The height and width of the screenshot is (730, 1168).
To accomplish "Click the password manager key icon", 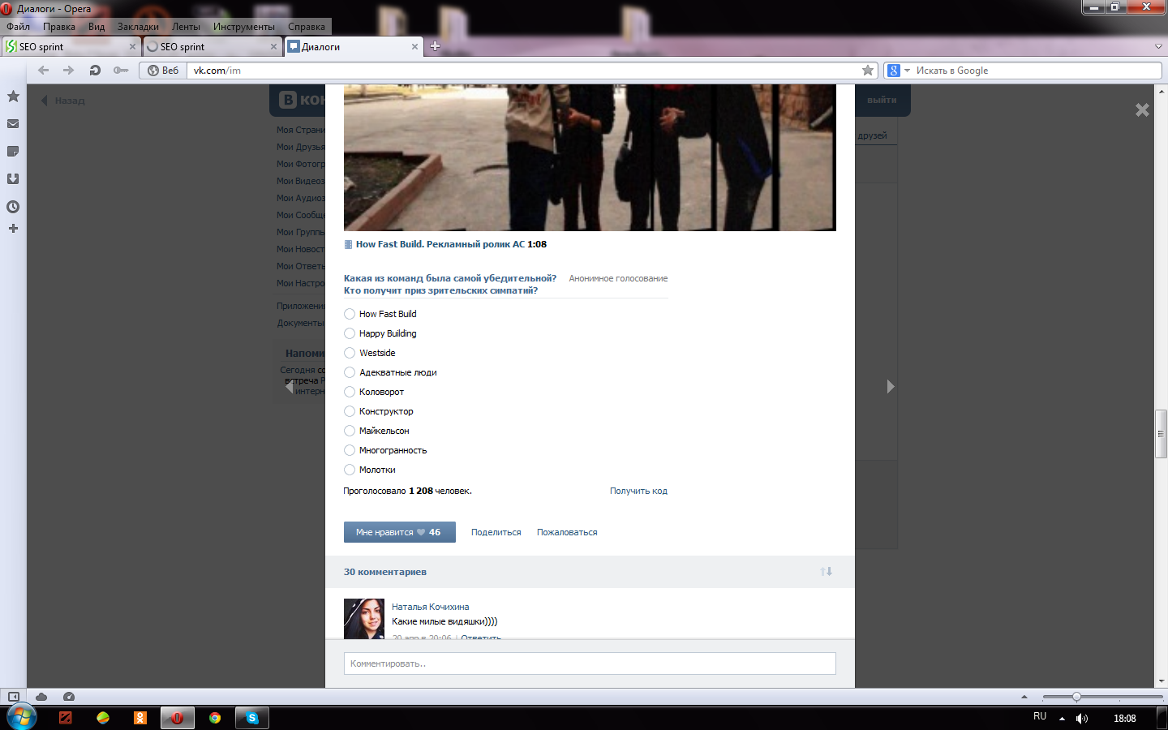I will 121,71.
